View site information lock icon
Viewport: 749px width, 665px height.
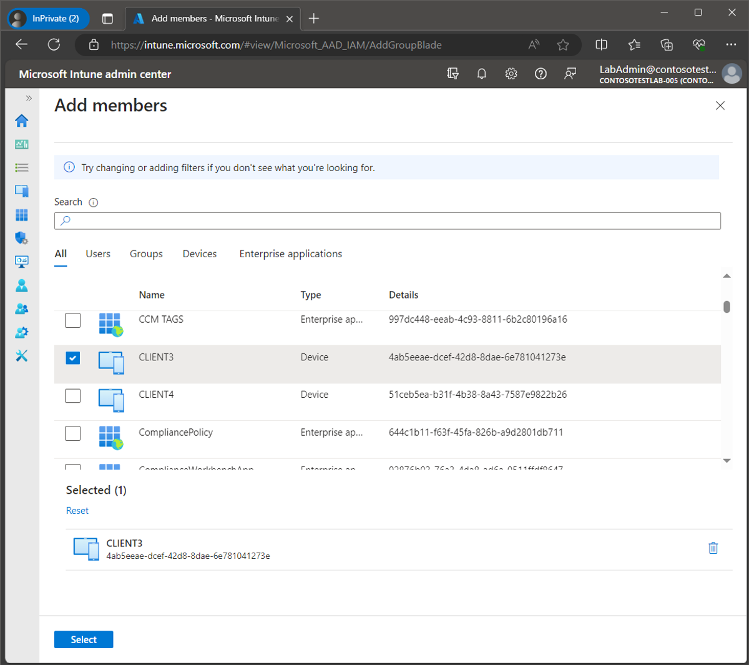point(94,44)
